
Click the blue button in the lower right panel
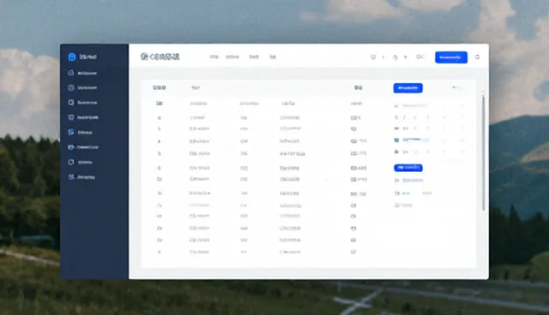408,168
